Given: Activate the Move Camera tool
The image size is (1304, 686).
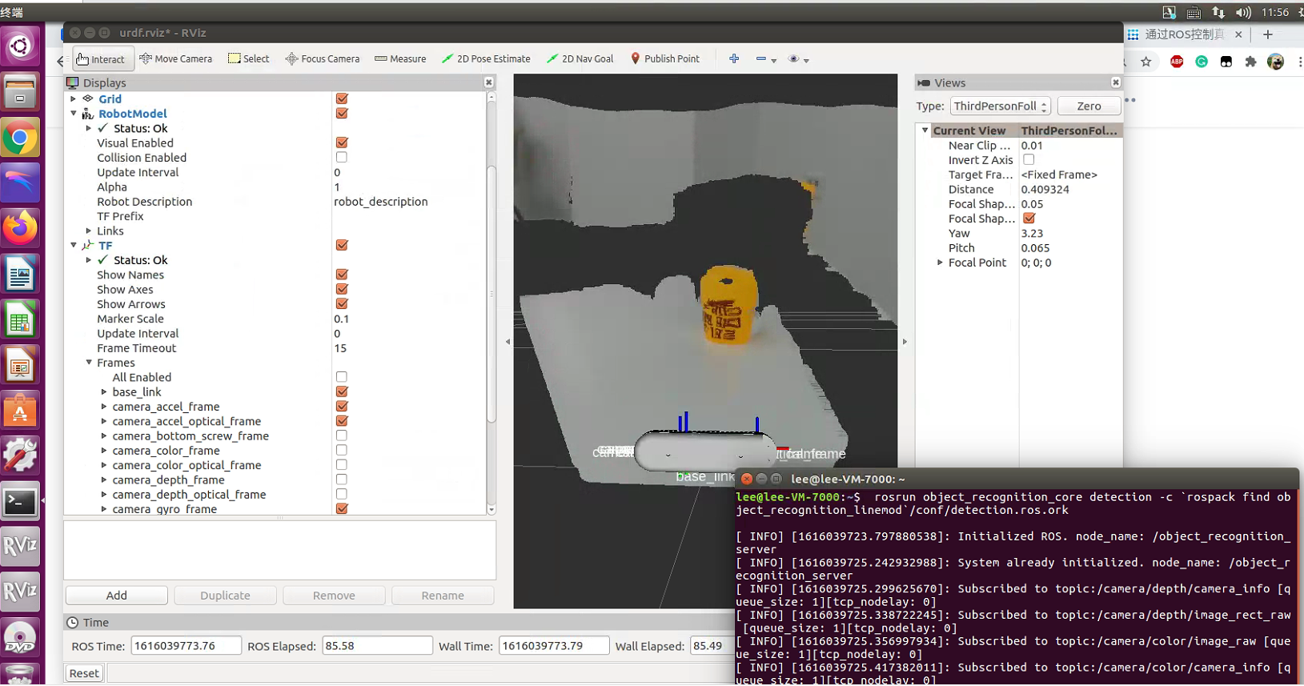Looking at the screenshot, I should coord(175,59).
